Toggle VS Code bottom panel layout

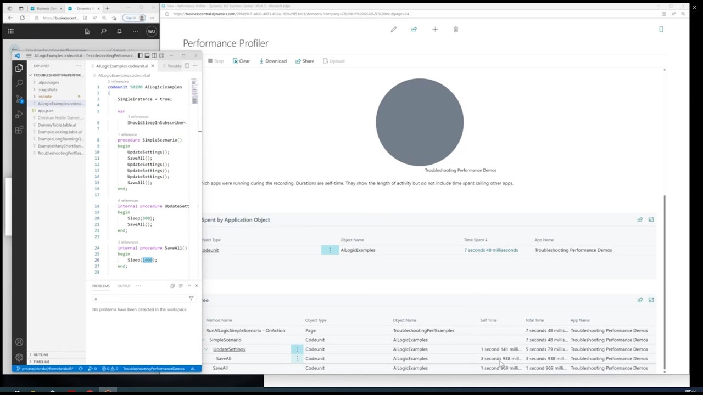click(147, 55)
